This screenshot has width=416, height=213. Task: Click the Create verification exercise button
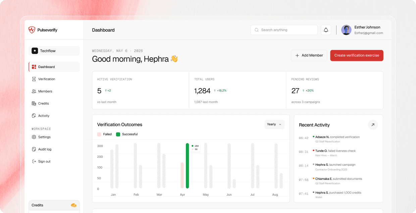click(357, 56)
